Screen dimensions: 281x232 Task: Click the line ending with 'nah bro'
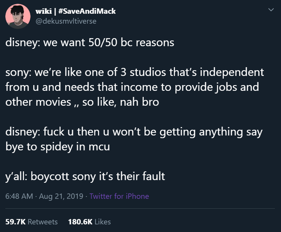click(82, 102)
